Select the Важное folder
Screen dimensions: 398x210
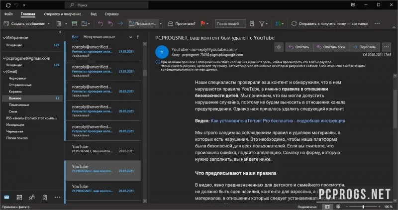pos(32,98)
